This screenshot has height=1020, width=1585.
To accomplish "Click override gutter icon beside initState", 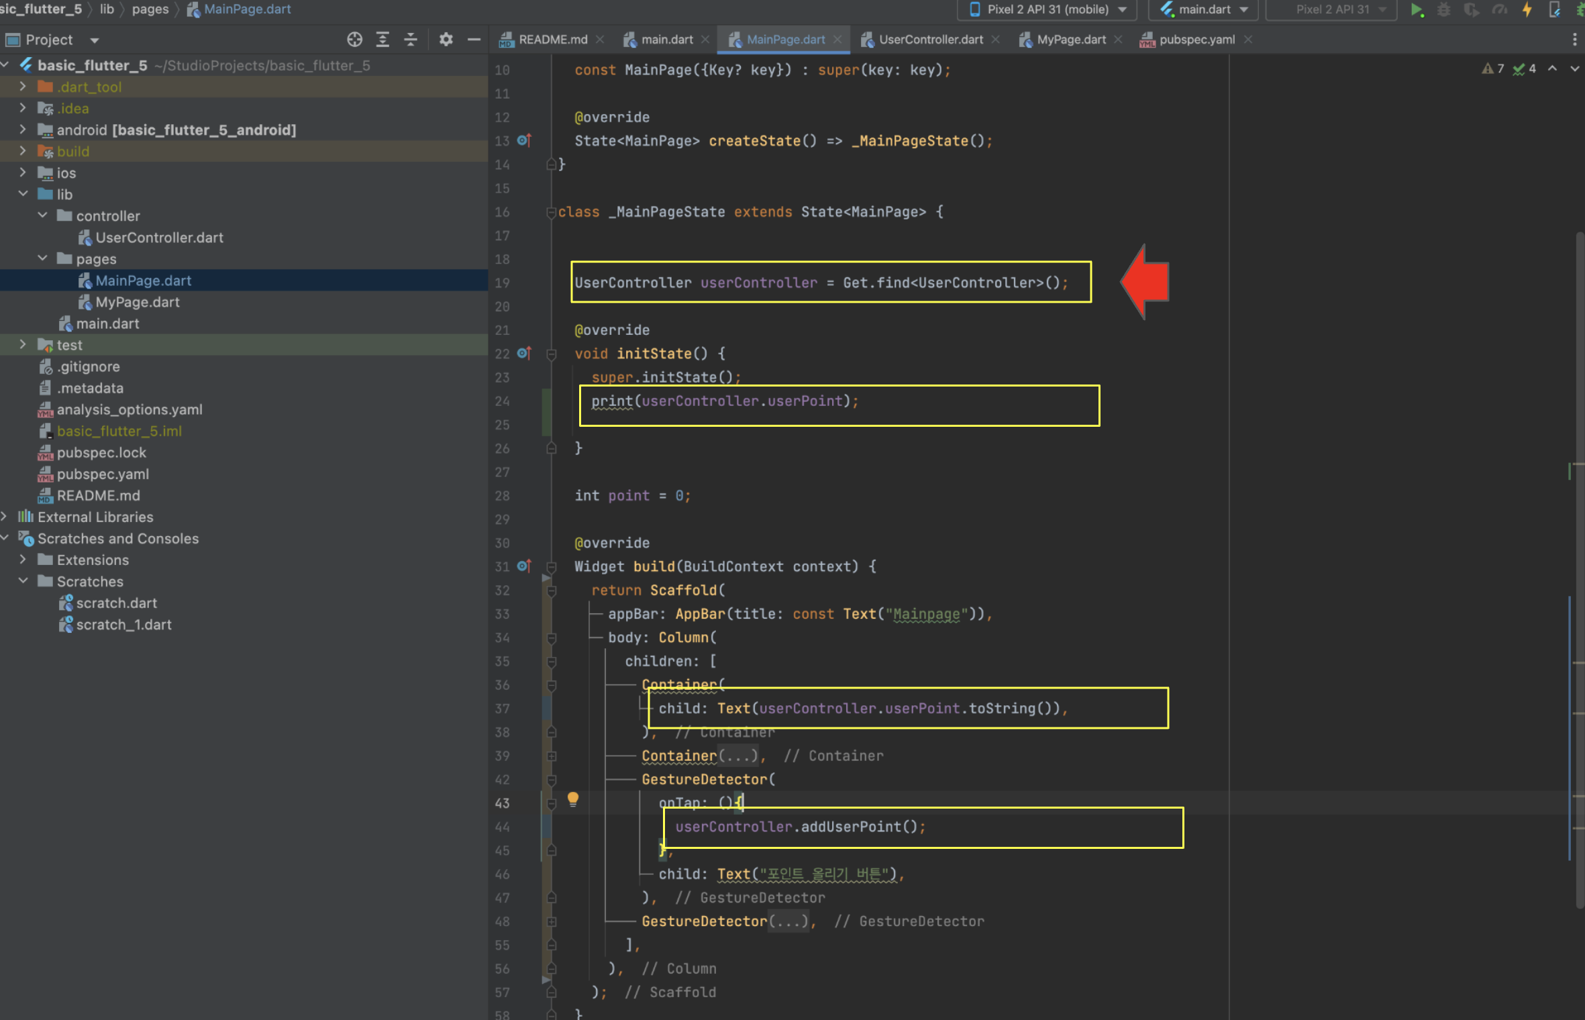I will (524, 353).
